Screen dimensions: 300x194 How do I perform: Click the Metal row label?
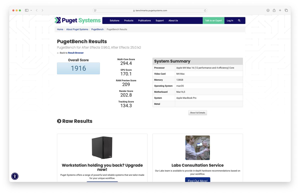click(157, 104)
